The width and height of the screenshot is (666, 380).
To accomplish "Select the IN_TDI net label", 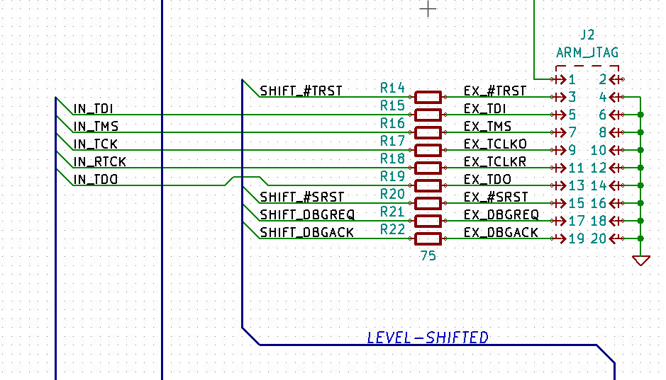I will pyautogui.click(x=93, y=109).
